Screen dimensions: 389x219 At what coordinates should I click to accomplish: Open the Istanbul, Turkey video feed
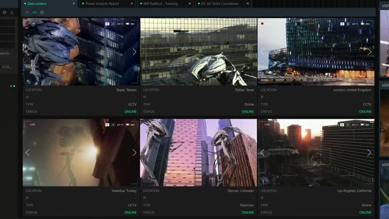pyautogui.click(x=81, y=152)
